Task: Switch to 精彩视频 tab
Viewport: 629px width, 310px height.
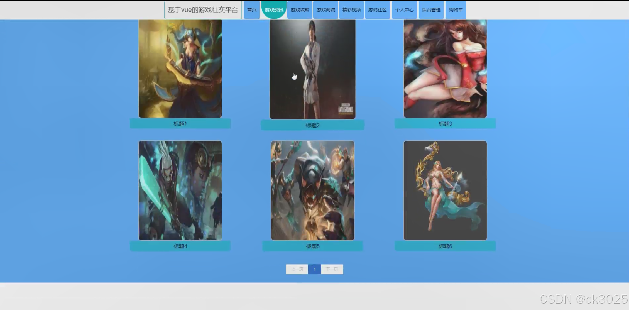Action: click(x=351, y=10)
